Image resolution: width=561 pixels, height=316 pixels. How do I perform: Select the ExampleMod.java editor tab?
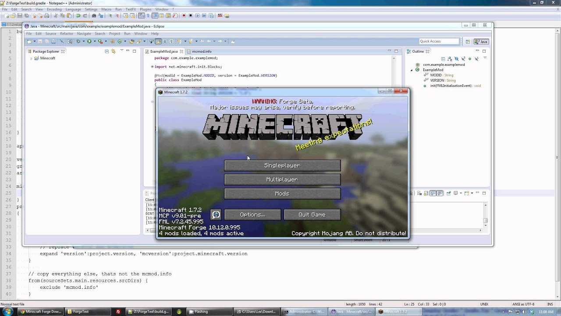coord(163,51)
